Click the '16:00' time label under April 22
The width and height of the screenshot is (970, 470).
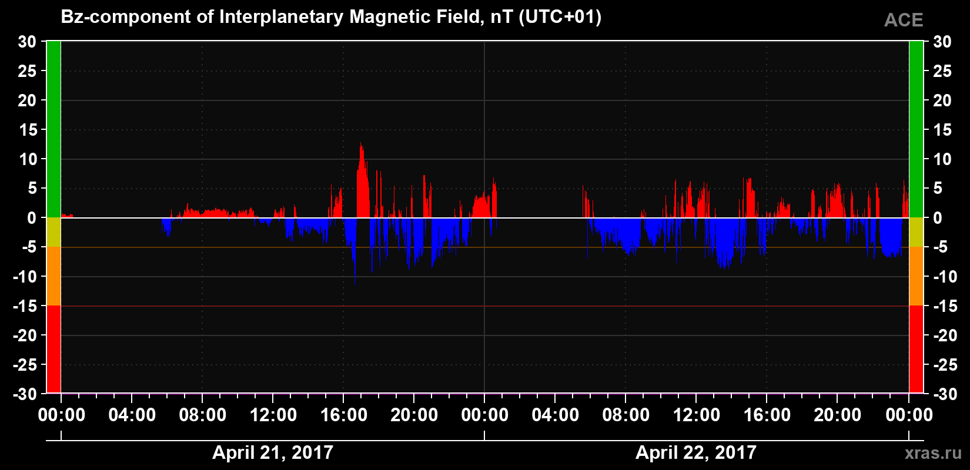[x=767, y=415]
